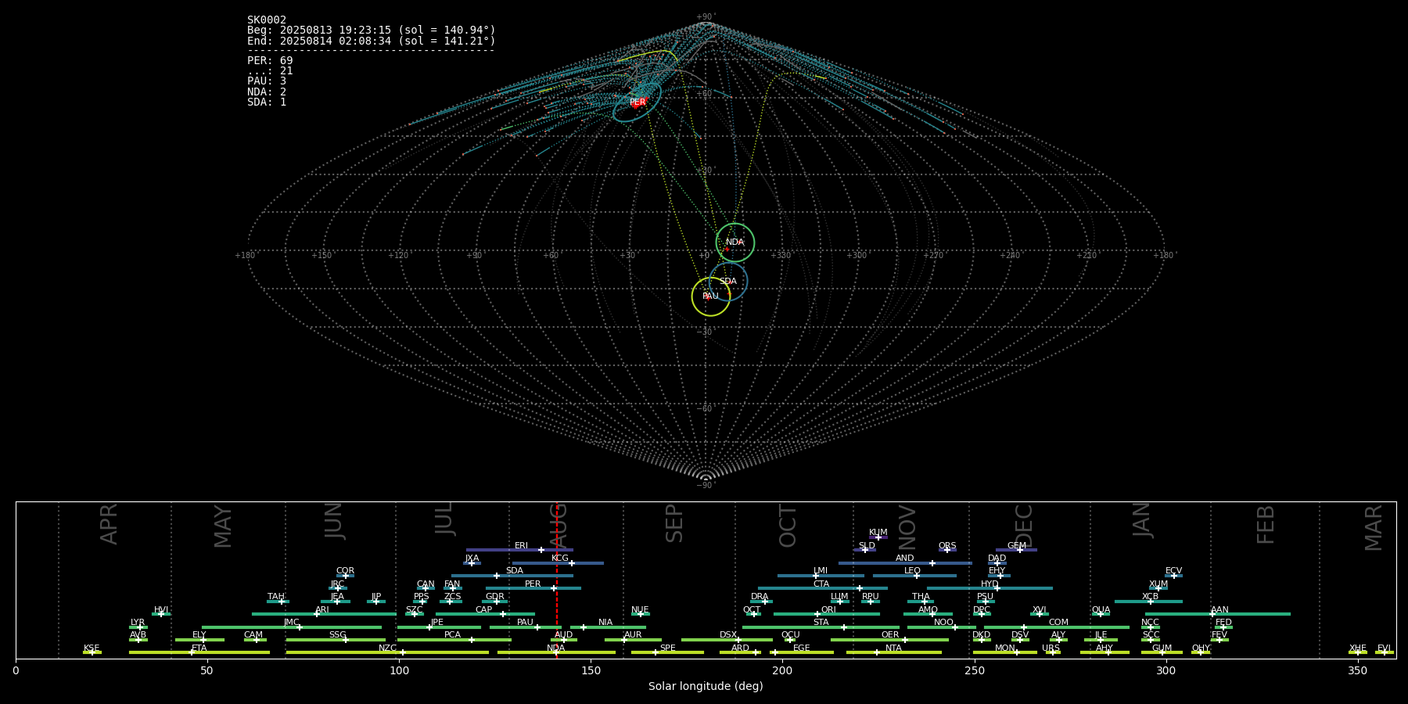Click the GEM shower label in the timeline

click(1017, 545)
